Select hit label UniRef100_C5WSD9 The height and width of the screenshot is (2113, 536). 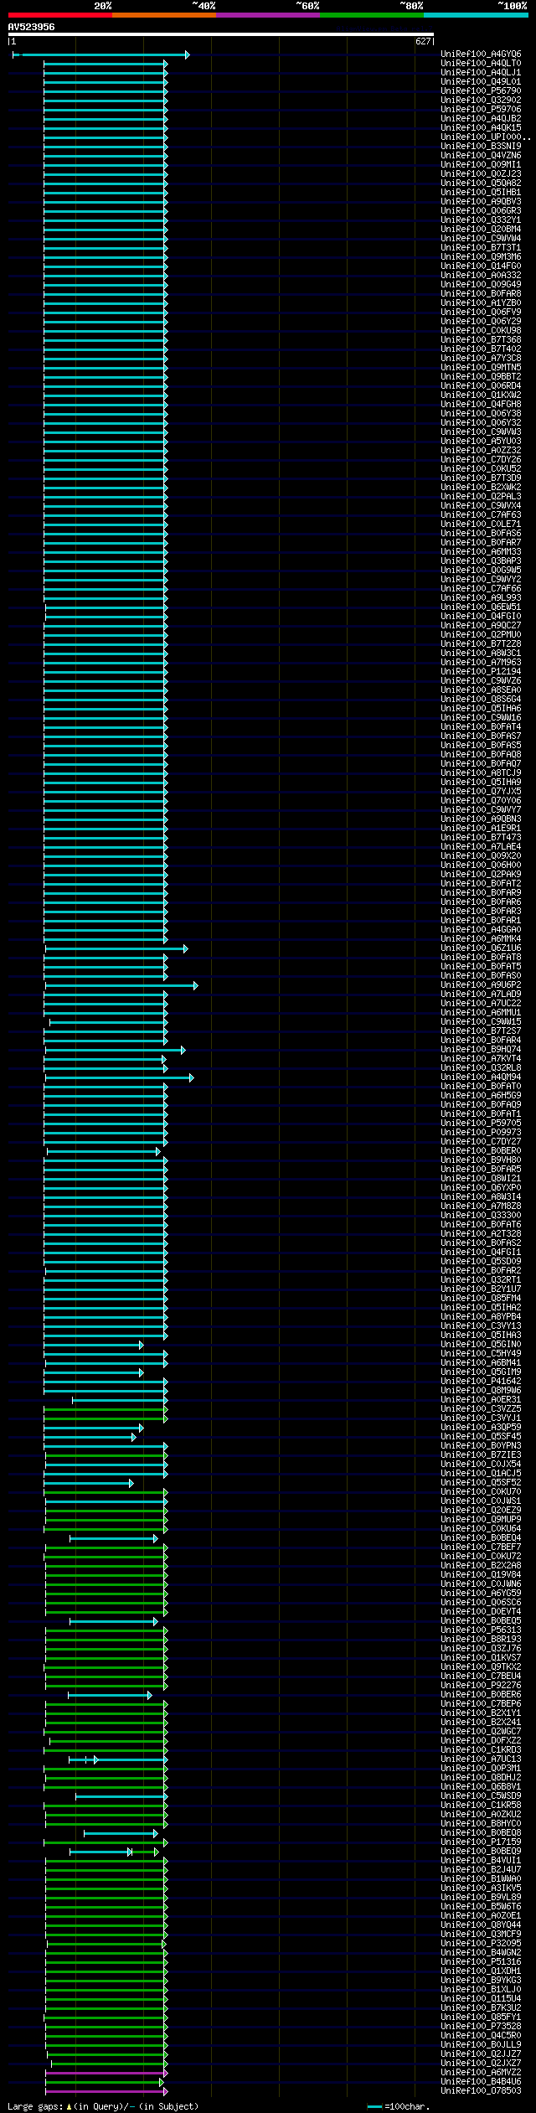click(x=481, y=1795)
